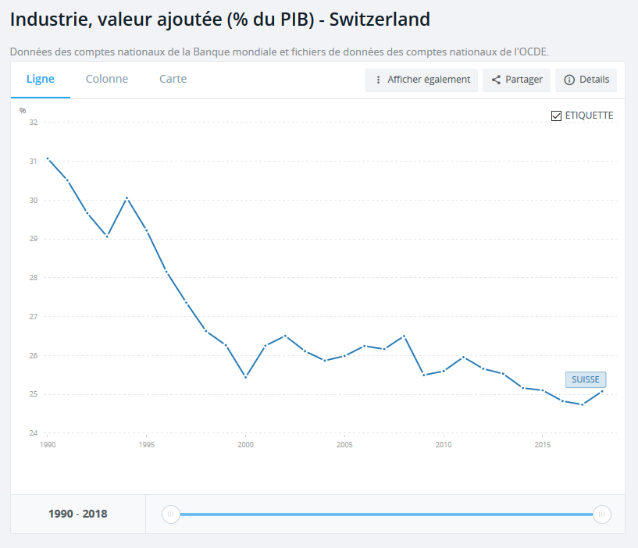Click the three-dot icon beside Afficher également
638x548 pixels.
378,80
